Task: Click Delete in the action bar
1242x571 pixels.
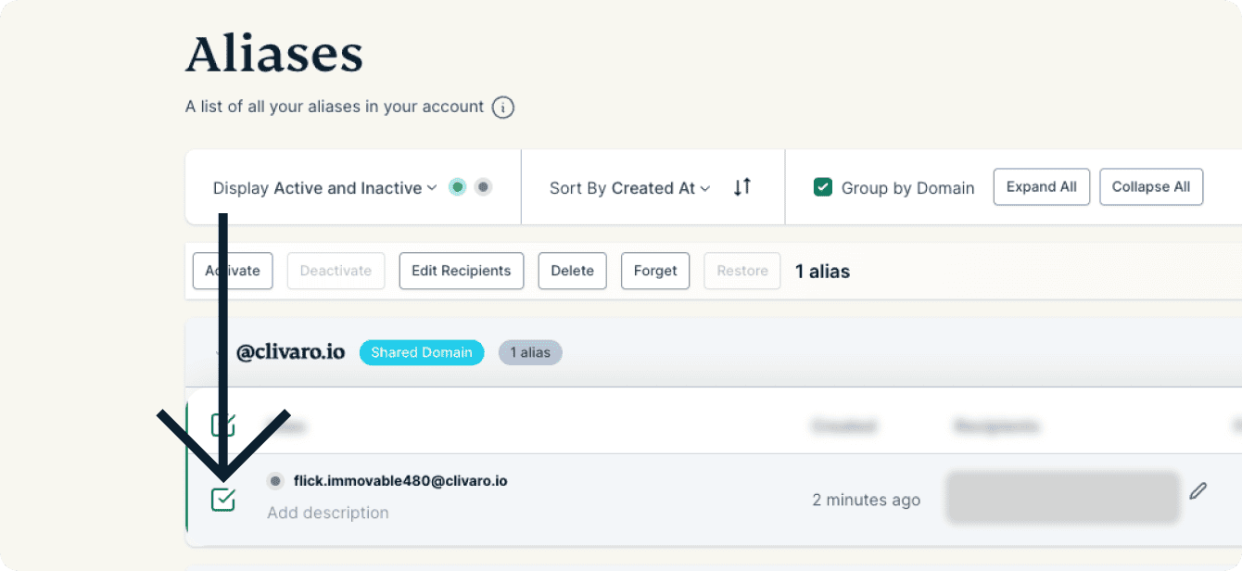Action: pos(572,271)
